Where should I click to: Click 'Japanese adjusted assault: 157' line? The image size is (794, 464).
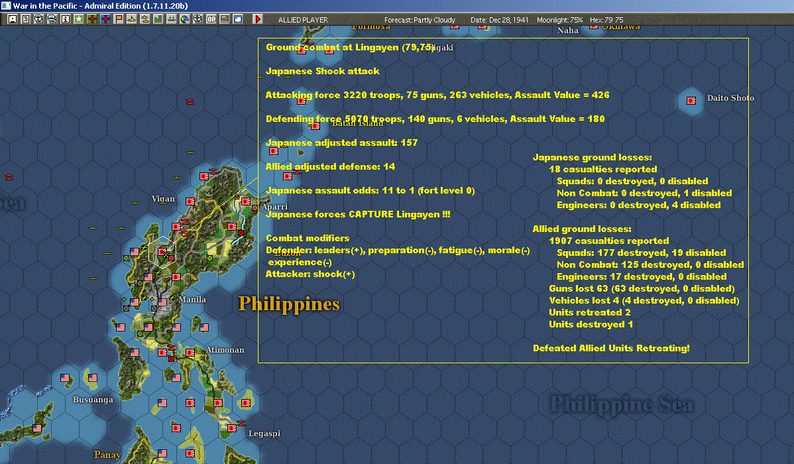pos(342,143)
